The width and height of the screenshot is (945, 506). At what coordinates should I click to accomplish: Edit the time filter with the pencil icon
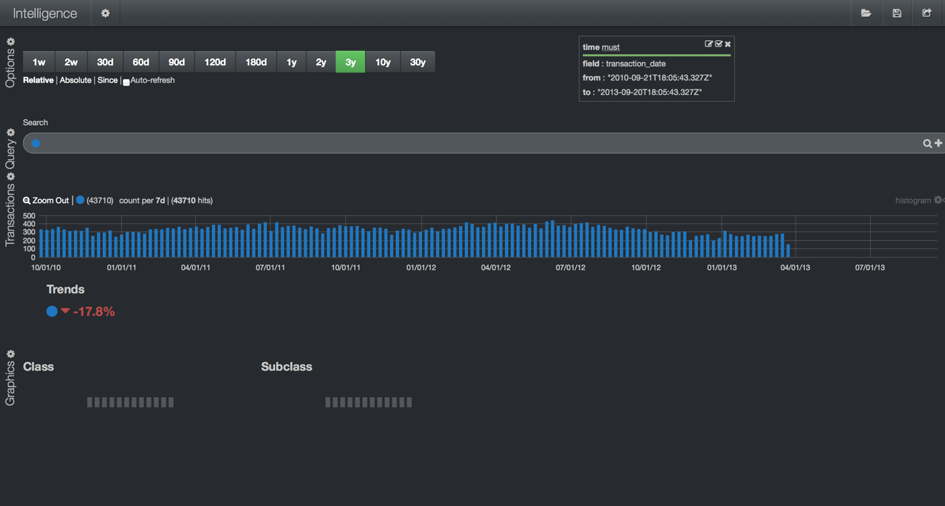[x=709, y=44]
